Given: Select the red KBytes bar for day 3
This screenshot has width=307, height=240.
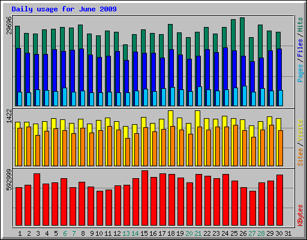Looking at the screenshot, I should point(37,200).
